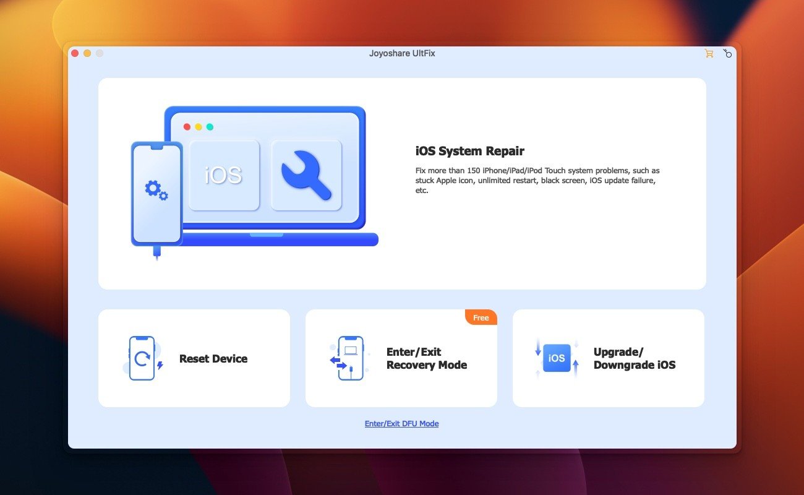Click the shopping cart purchase icon

[709, 54]
